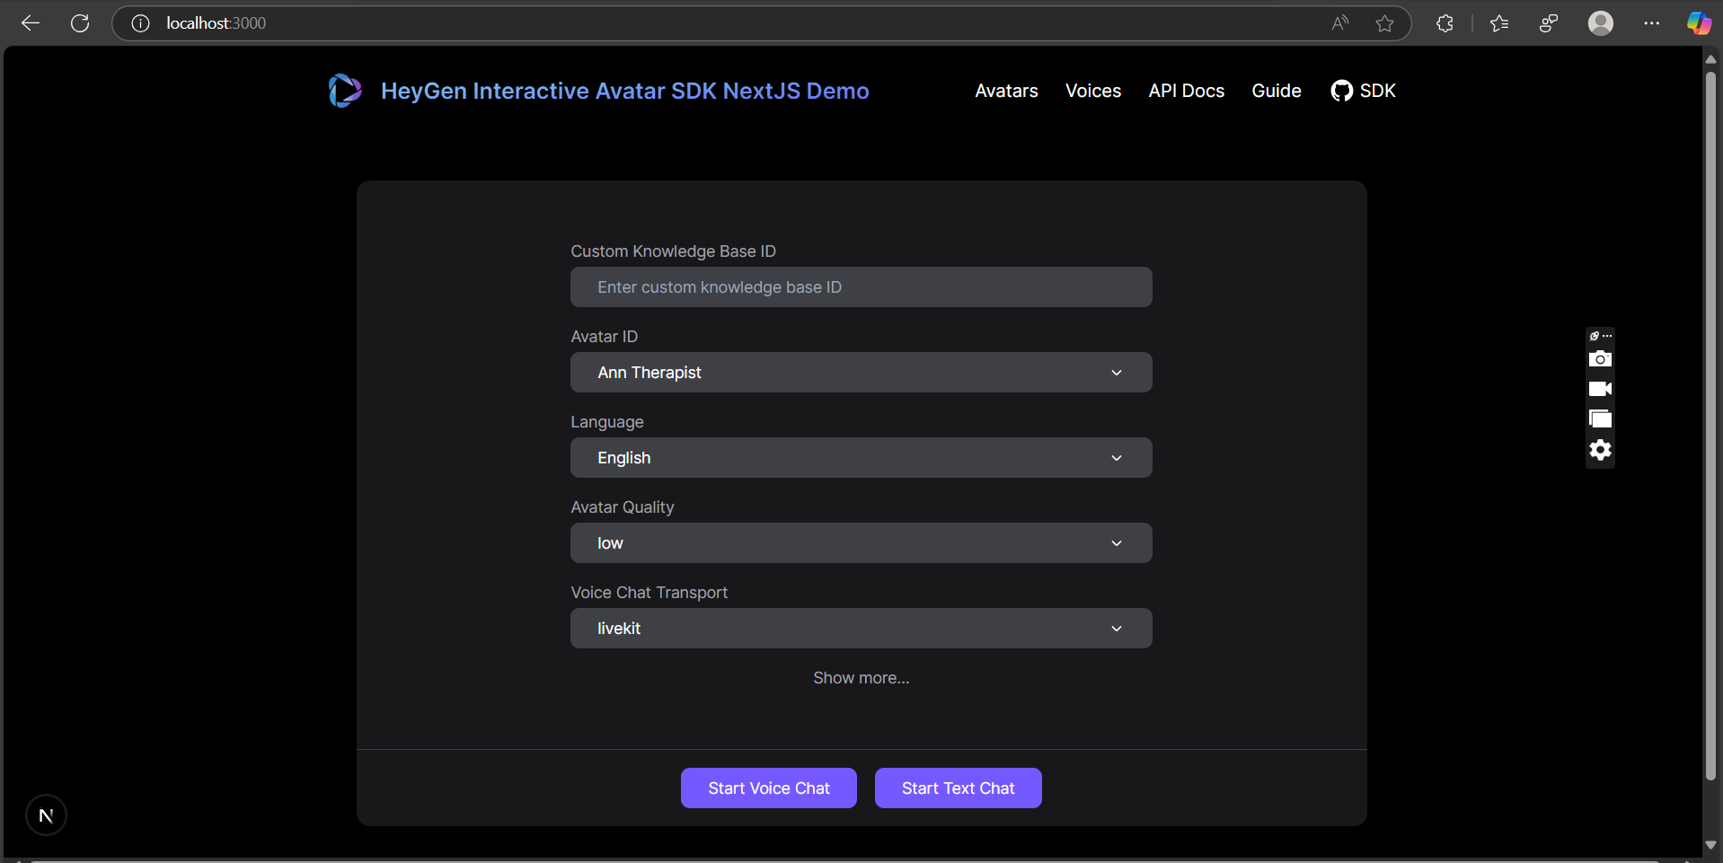Open the Language dropdown set to English
Image resolution: width=1723 pixels, height=863 pixels.
[x=861, y=458]
